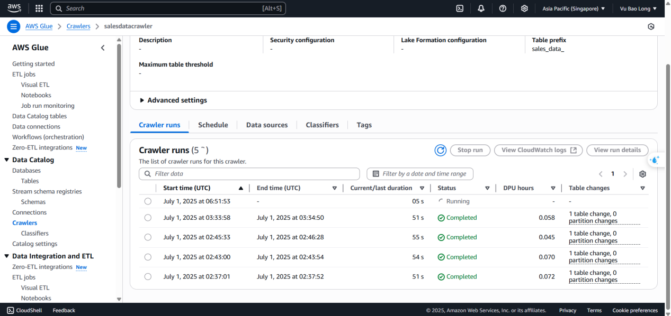Open Getting started in sidebar
This screenshot has width=671, height=316.
tap(33, 64)
